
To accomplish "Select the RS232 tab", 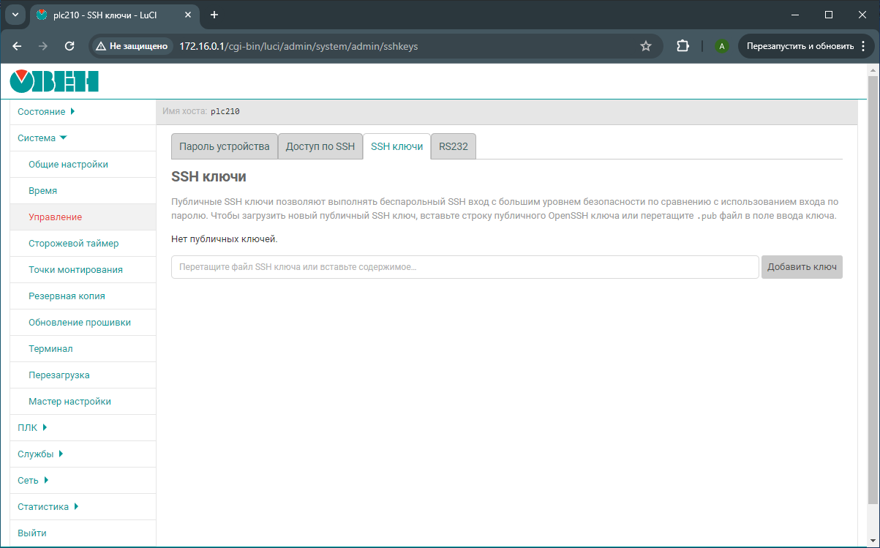I will coord(453,146).
